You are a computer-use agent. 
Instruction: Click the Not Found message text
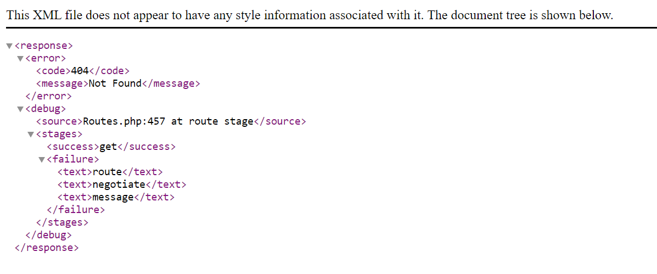click(x=115, y=83)
